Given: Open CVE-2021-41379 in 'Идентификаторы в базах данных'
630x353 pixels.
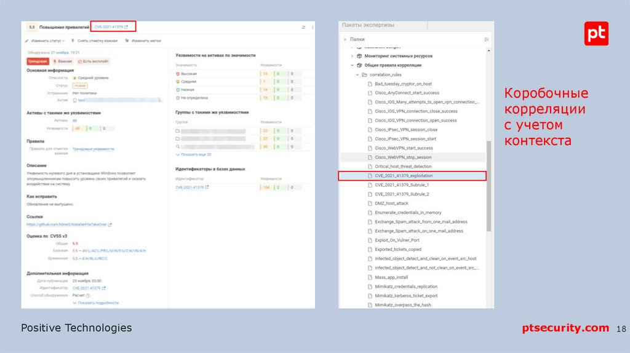Looking at the screenshot, I should [x=192, y=188].
